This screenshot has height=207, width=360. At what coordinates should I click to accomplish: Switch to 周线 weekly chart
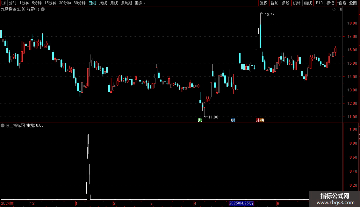point(103,3)
